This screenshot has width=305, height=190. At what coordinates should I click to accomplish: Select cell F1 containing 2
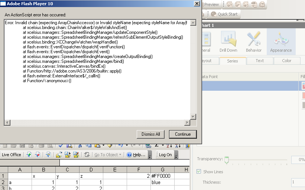(x=139, y=176)
